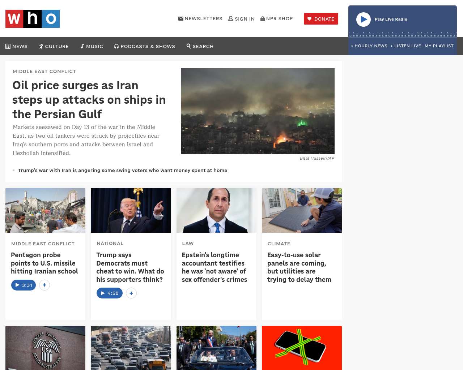
Task: Open the My Playlist tab
Action: tap(439, 46)
